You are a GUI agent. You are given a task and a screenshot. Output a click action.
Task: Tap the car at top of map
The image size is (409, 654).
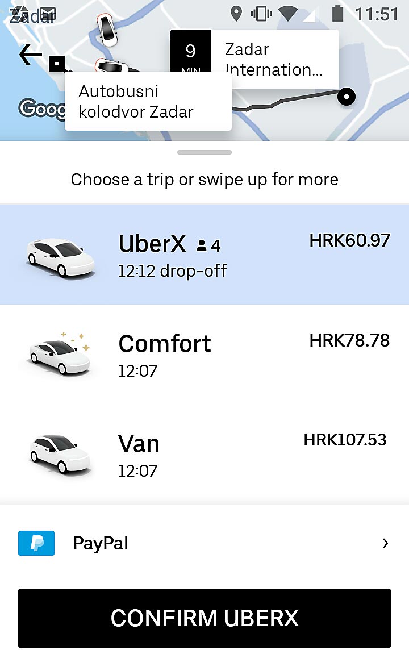[x=107, y=28]
